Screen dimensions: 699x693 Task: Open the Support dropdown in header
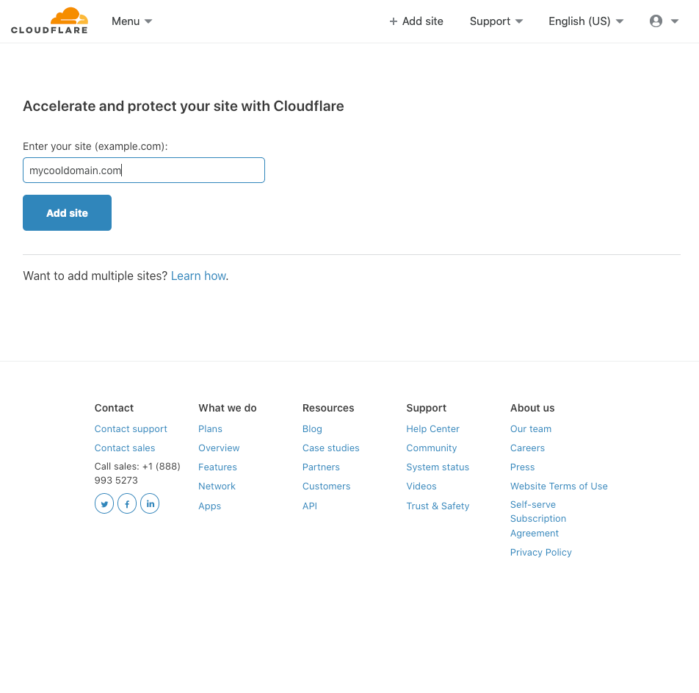(x=496, y=21)
